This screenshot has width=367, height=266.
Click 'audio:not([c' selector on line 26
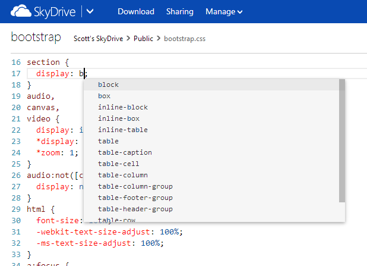click(55, 175)
